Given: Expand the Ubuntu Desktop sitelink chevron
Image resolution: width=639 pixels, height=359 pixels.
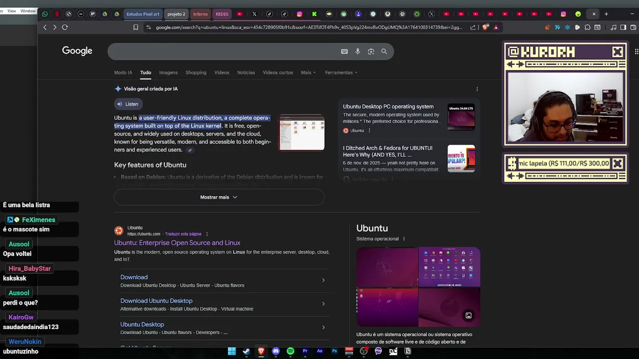Looking at the screenshot, I should point(323,328).
